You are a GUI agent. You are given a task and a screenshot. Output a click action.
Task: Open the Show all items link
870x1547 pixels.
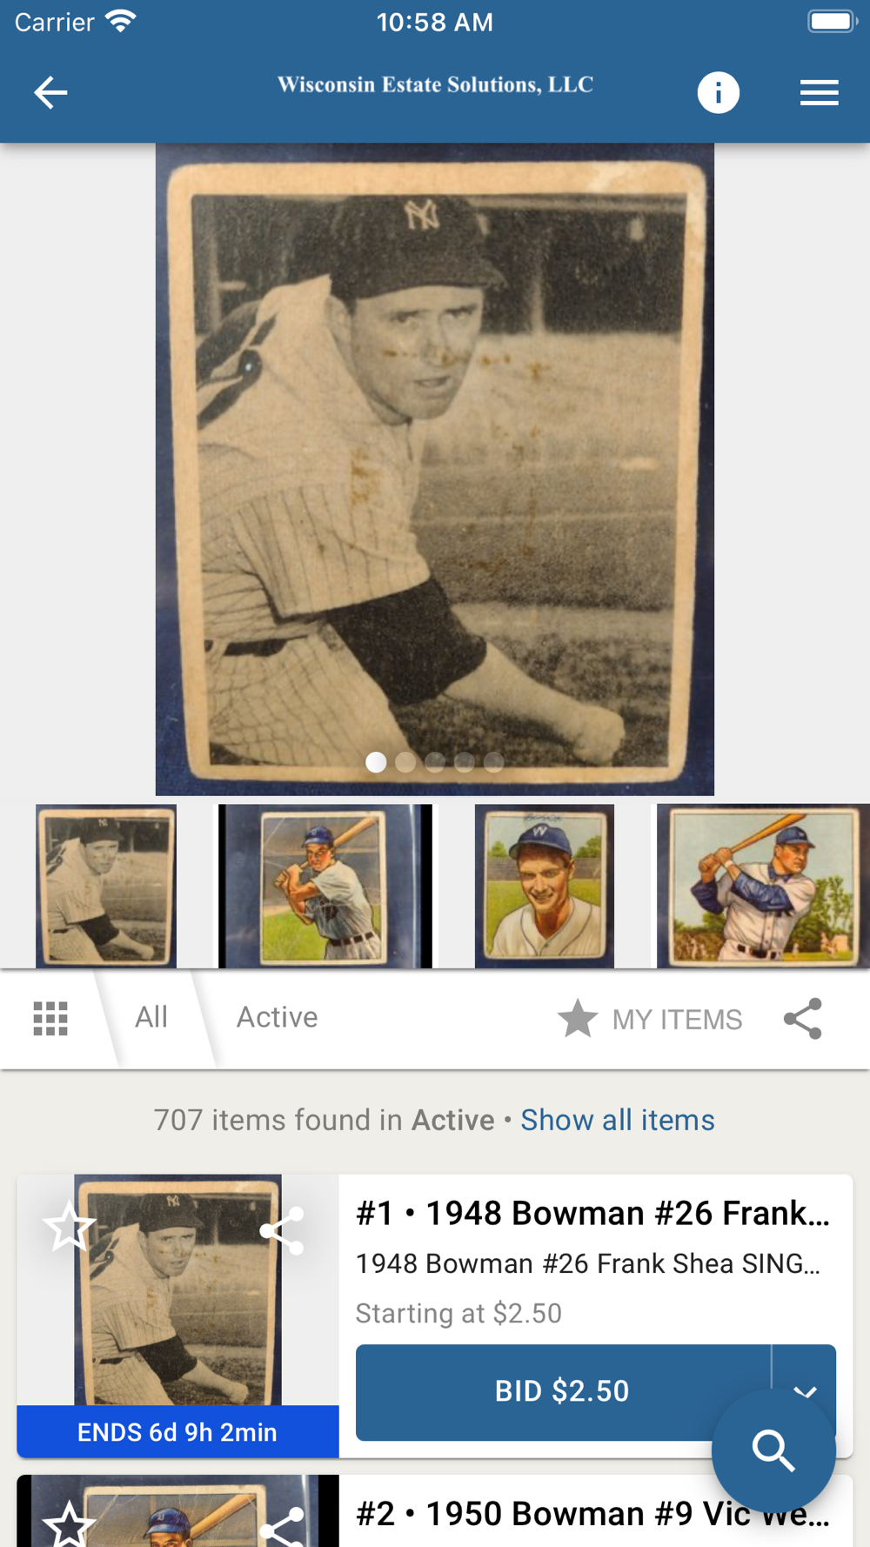pyautogui.click(x=618, y=1120)
